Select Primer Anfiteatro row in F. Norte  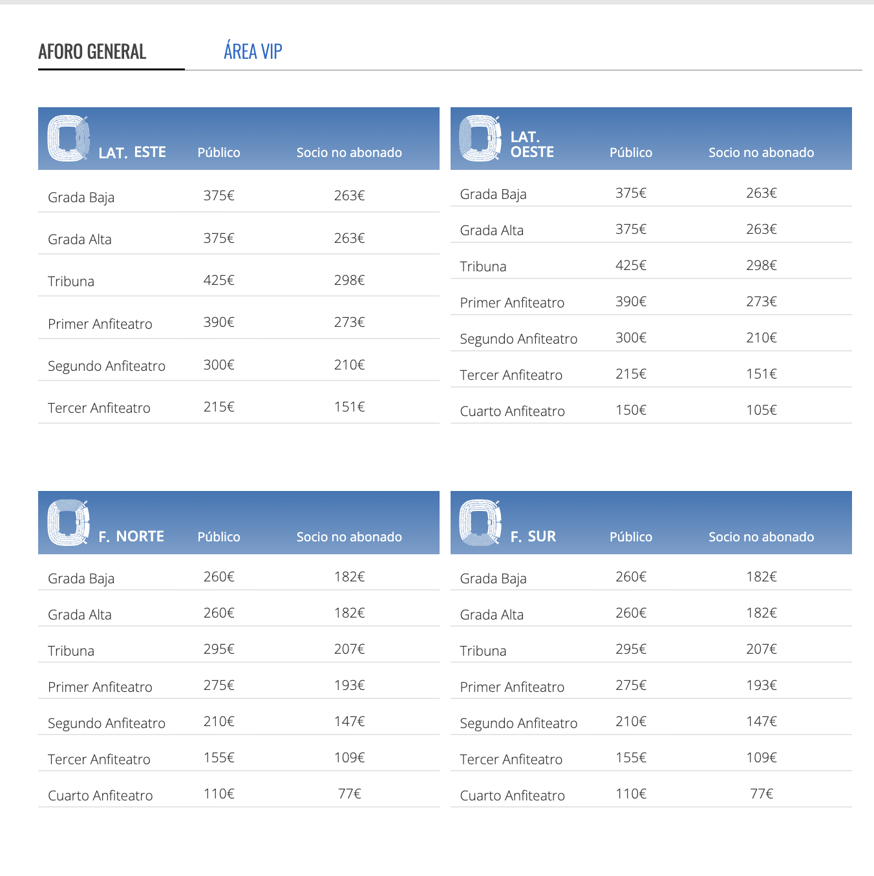[100, 687]
